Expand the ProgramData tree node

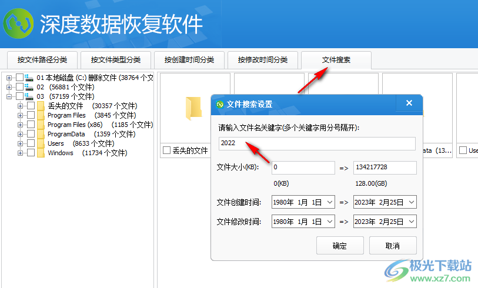pos(20,135)
